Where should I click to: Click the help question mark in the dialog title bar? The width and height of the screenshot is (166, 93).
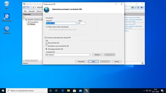(116, 4)
